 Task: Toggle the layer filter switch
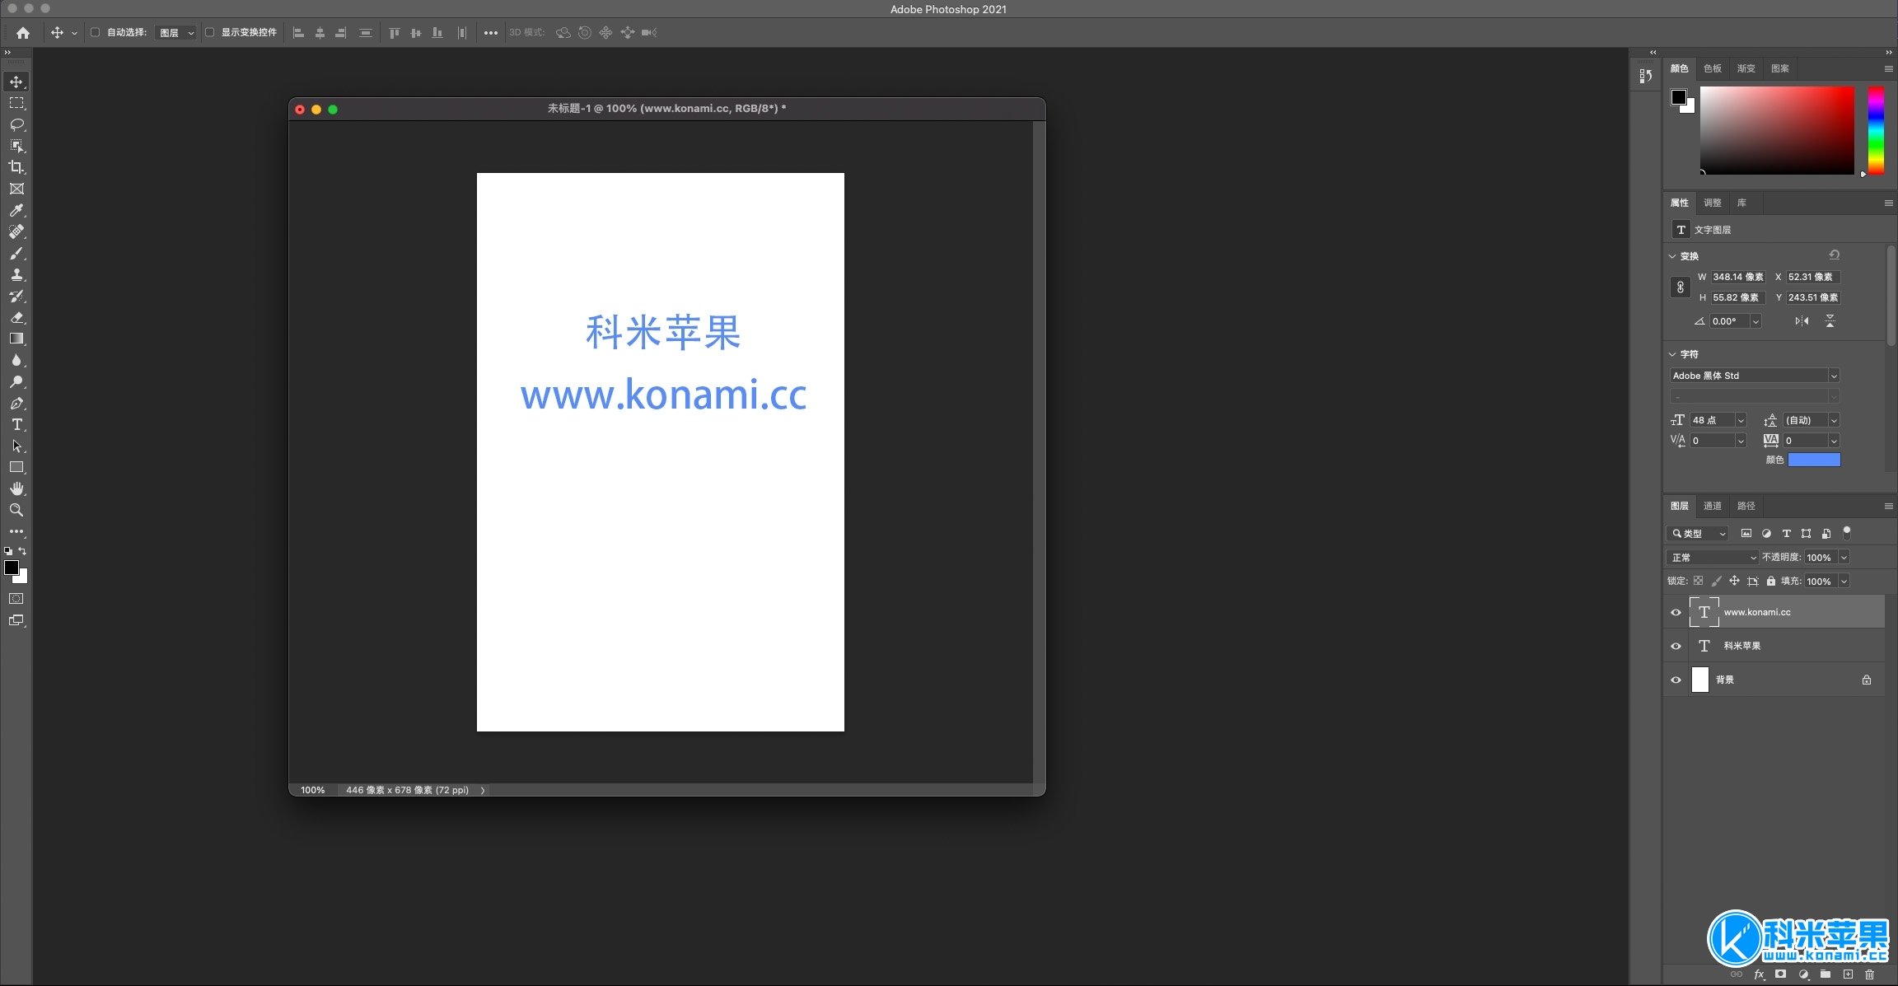pos(1847,532)
